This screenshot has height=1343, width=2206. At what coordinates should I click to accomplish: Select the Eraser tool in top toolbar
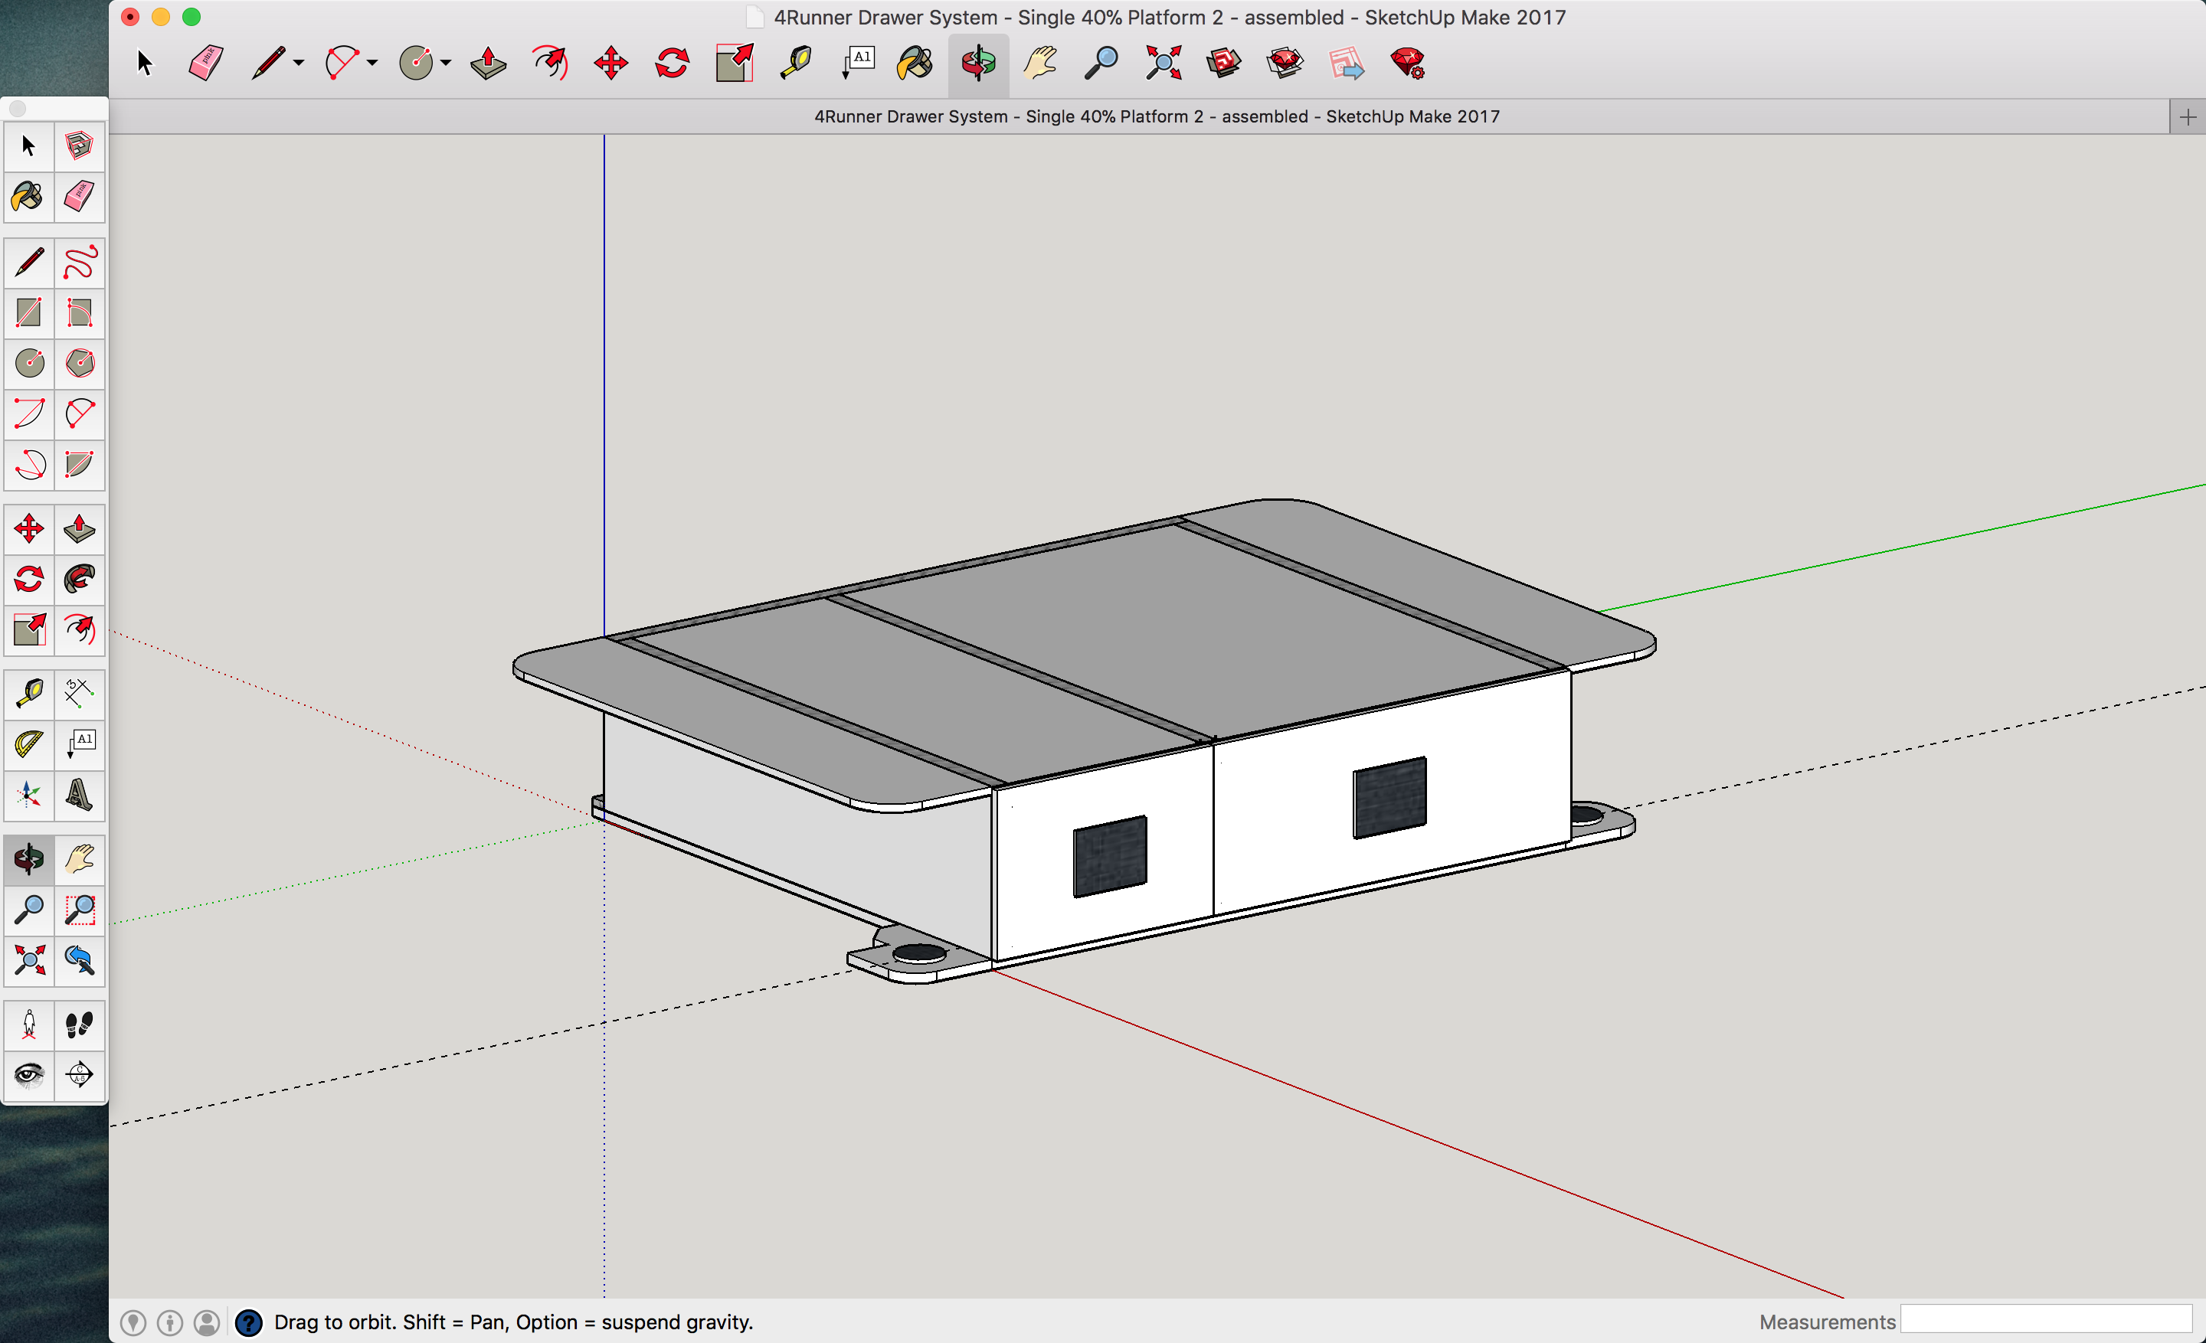[205, 64]
